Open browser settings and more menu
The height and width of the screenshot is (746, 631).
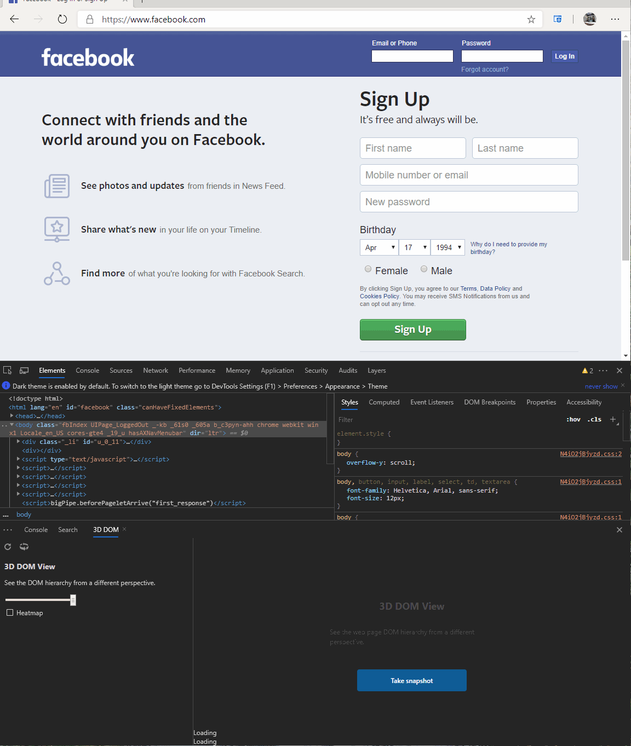[x=615, y=19]
